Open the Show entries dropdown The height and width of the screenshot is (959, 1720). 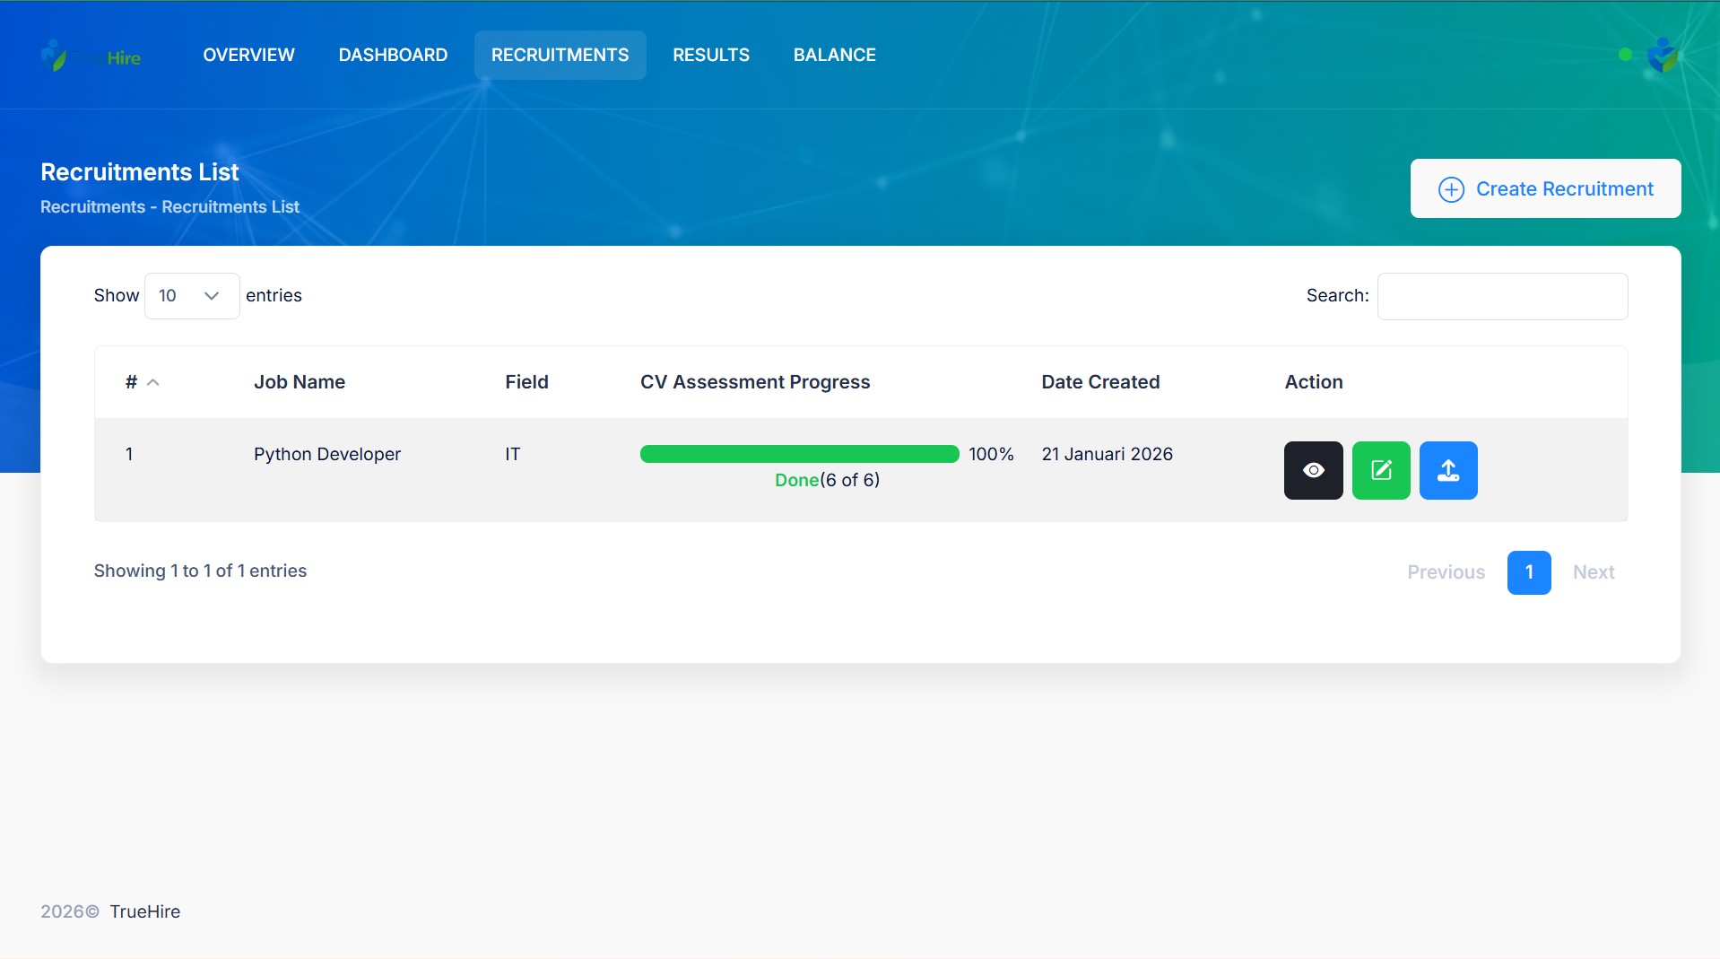coord(191,296)
